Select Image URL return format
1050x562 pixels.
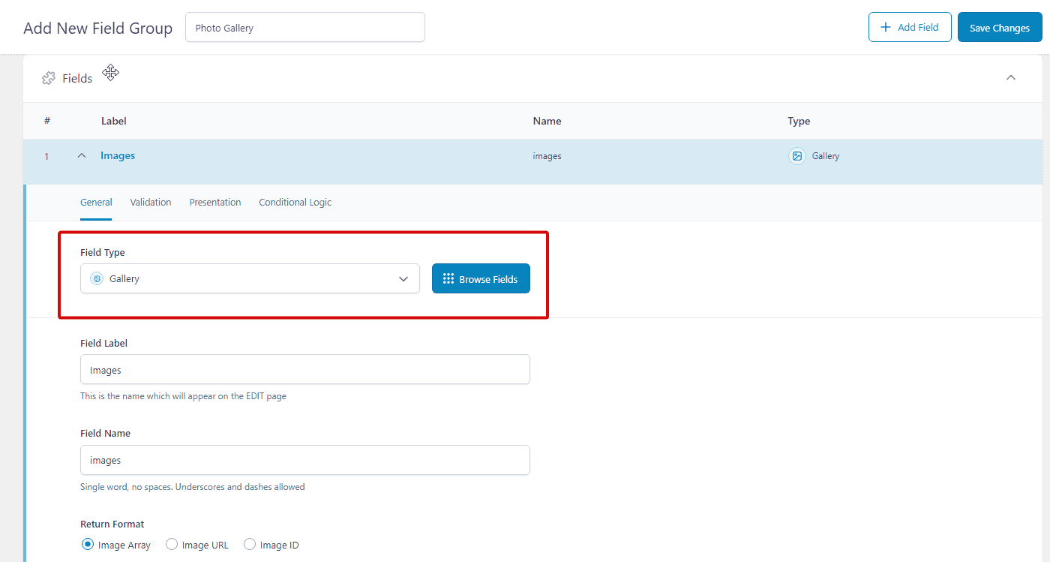pos(172,545)
